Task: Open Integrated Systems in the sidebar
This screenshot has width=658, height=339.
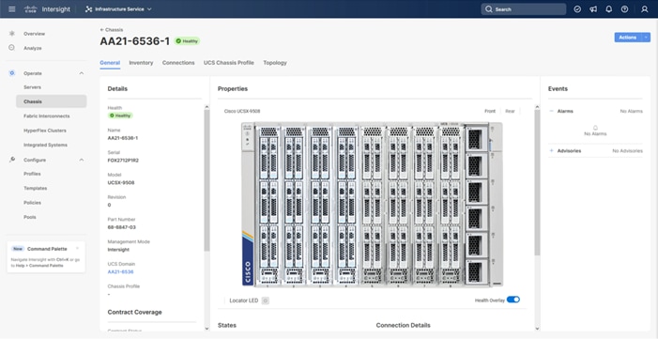Action: pos(45,145)
